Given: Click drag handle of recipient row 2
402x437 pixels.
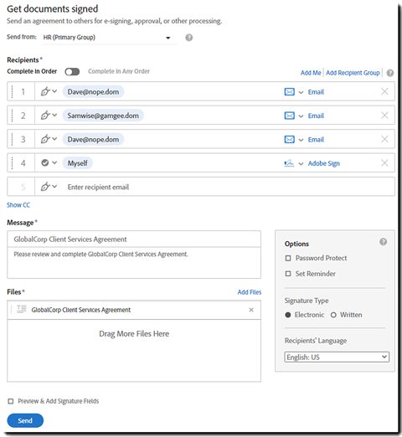Looking at the screenshot, I should coord(12,116).
